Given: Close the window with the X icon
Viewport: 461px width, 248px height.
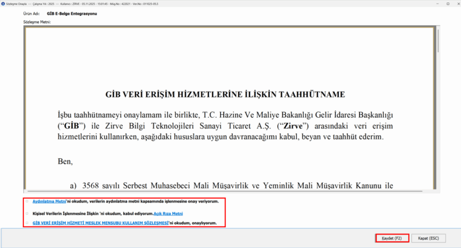Looking at the screenshot, I should [458, 4].
